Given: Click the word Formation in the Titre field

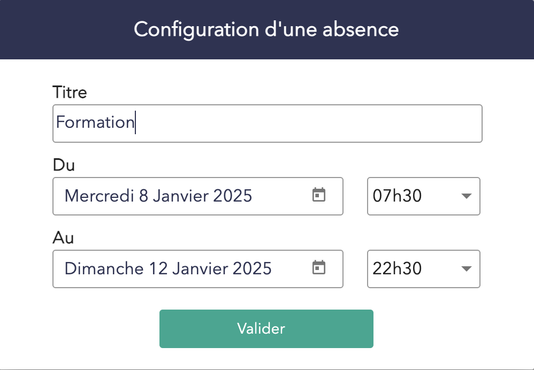Looking at the screenshot, I should point(95,122).
